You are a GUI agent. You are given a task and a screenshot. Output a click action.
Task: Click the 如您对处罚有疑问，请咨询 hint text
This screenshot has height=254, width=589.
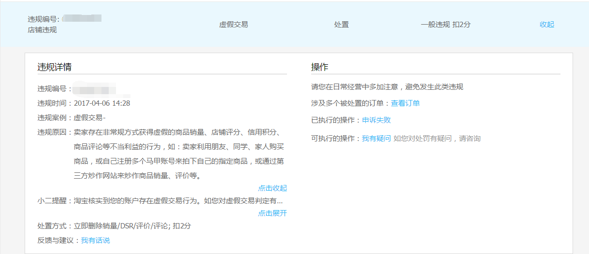pyautogui.click(x=437, y=139)
